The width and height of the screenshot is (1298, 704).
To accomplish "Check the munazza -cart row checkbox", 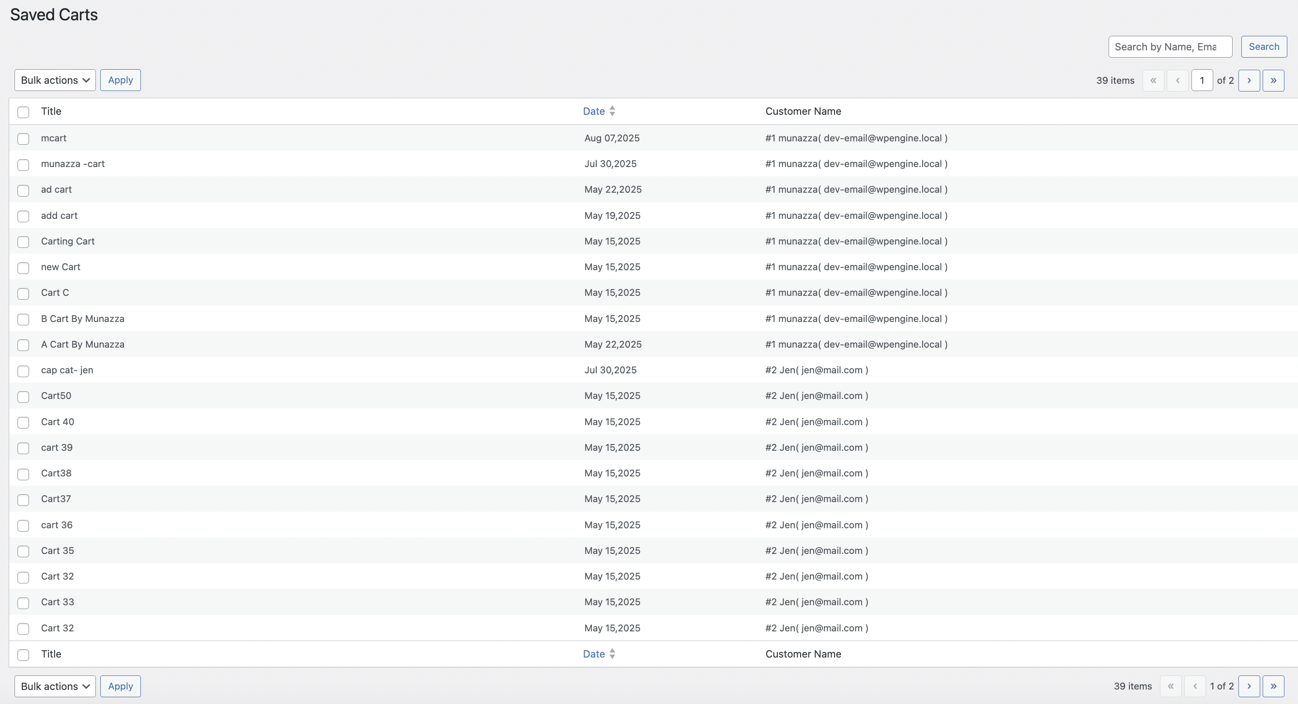I will click(x=23, y=165).
